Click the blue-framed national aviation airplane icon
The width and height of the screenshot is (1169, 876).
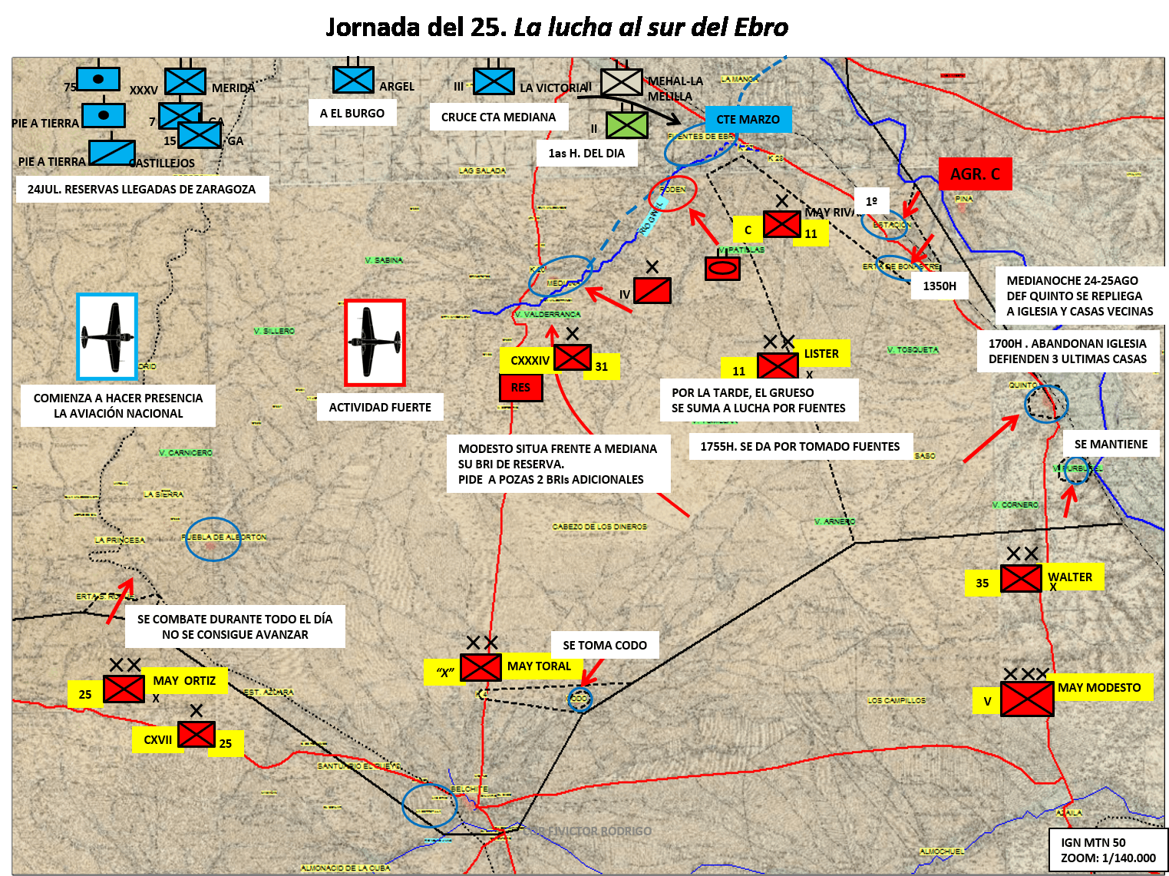click(107, 336)
